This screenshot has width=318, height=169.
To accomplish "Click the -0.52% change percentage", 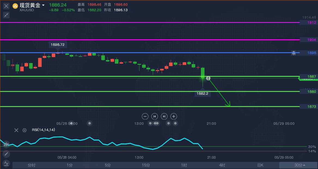I will [68, 10].
